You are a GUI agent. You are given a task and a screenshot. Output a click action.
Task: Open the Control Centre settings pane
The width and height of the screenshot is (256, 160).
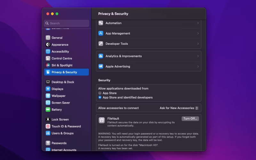pos(67,58)
